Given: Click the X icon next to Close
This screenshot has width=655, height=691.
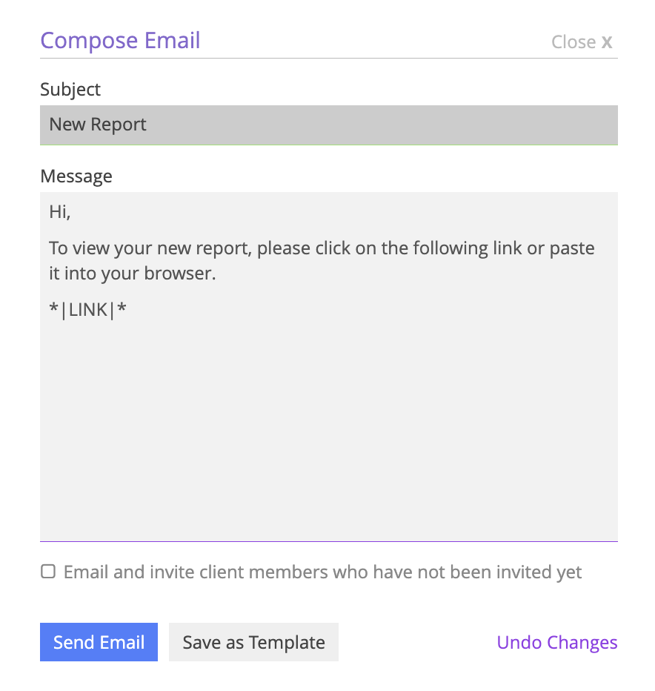Looking at the screenshot, I should [x=608, y=42].
